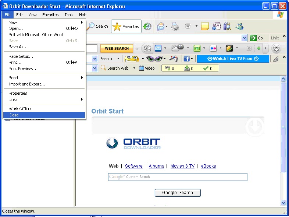This screenshot has width=289, height=217.
Task: Click the Edit with Word icon
Action: (x=188, y=27)
